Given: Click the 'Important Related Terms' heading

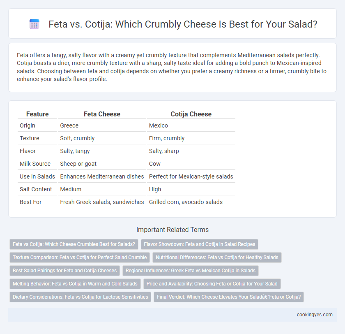Looking at the screenshot, I should [172, 230].
